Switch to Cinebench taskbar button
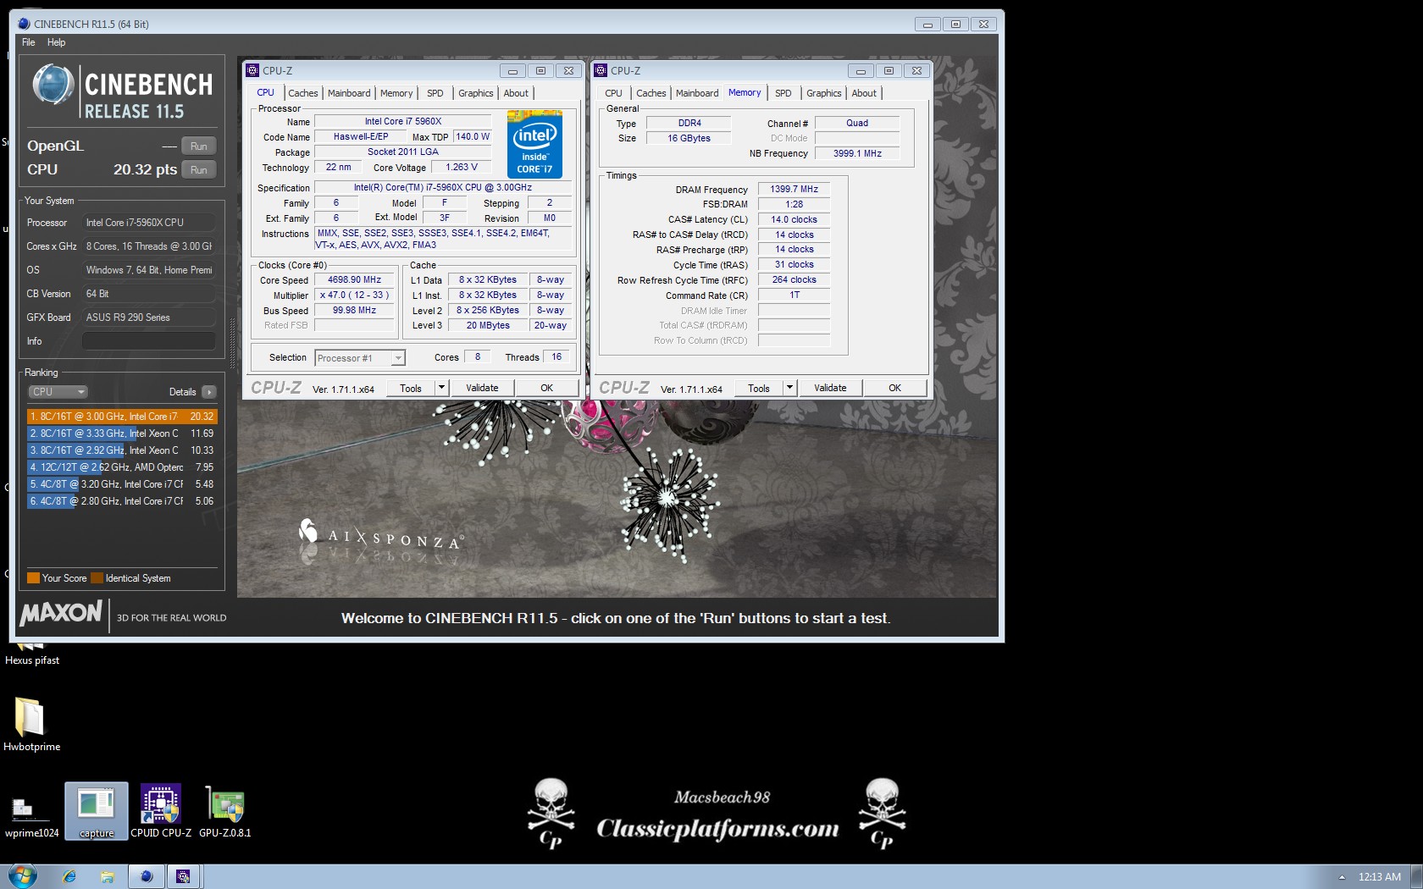Viewport: 1423px width, 889px height. tap(146, 877)
